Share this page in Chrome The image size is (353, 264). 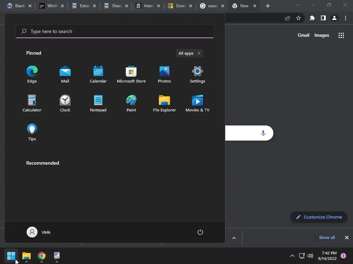tap(288, 18)
